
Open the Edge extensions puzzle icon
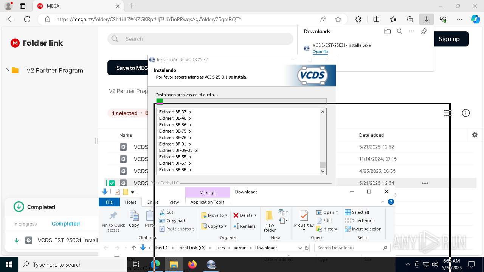(358, 19)
